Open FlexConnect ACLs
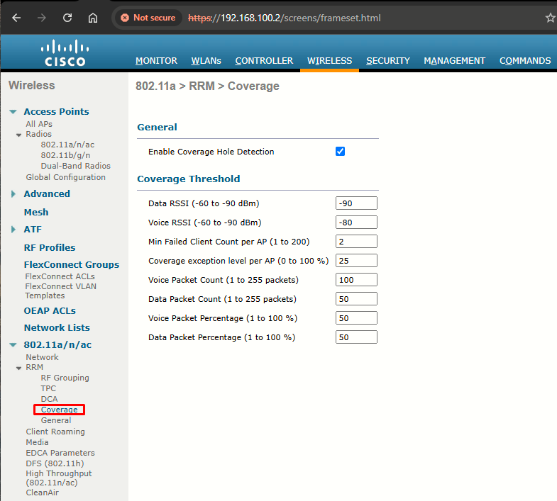Viewport: 557px width, 501px height. tap(60, 276)
